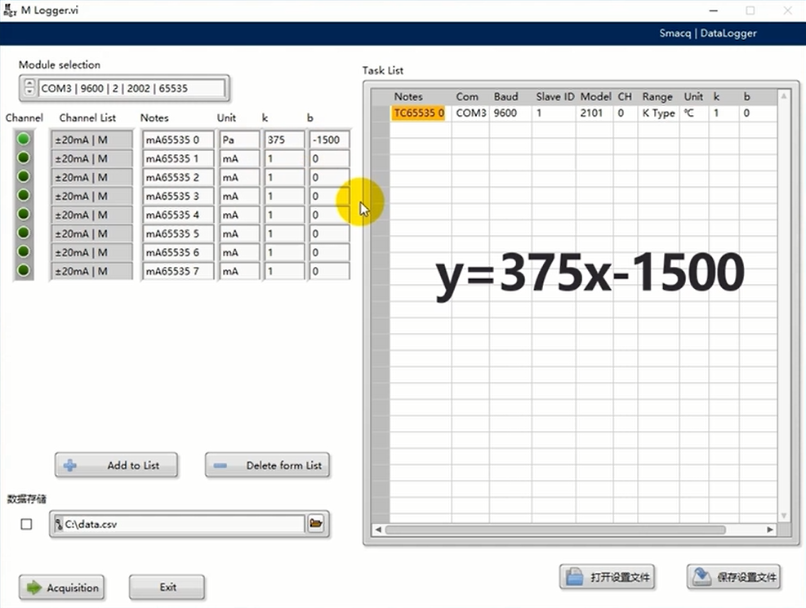The width and height of the screenshot is (806, 608).
Task: Open channel list ±20mA | M for mA65535 5
Action: click(91, 233)
